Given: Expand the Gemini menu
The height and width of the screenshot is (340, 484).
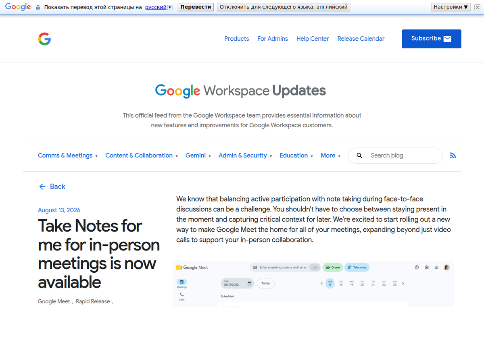Looking at the screenshot, I should point(198,155).
